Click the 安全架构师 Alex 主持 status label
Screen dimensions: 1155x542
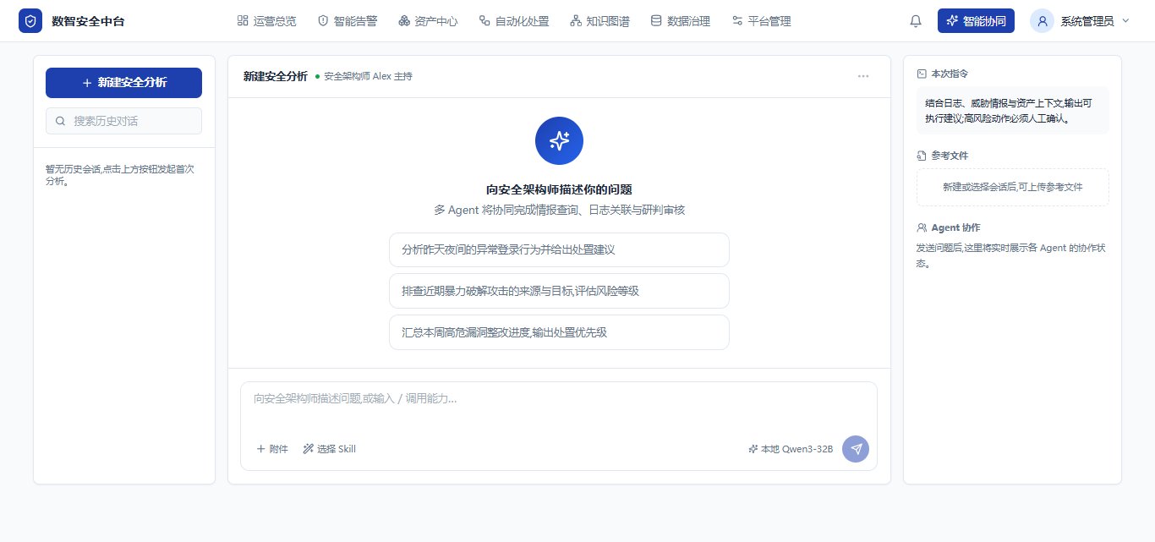coord(364,76)
